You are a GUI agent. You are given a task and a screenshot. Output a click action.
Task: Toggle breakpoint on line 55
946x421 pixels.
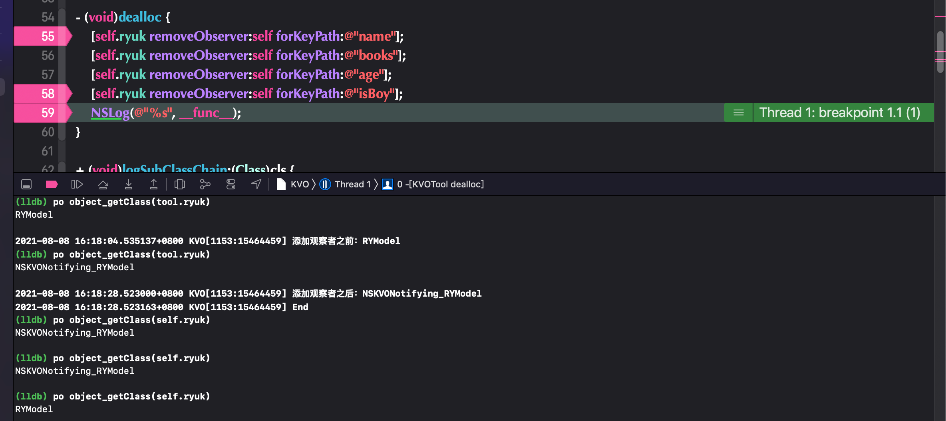tap(42, 36)
